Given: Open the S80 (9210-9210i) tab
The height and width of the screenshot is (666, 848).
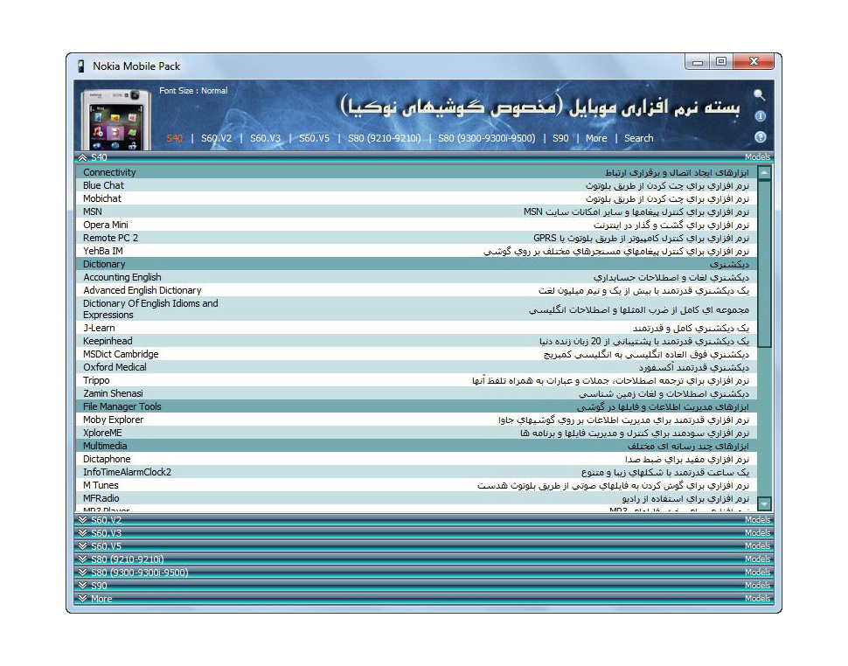Looking at the screenshot, I should tap(385, 138).
